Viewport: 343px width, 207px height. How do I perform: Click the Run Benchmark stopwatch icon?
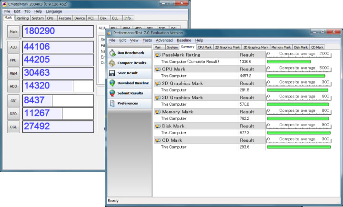112,53
